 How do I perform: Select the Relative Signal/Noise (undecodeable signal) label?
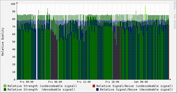(135, 86)
